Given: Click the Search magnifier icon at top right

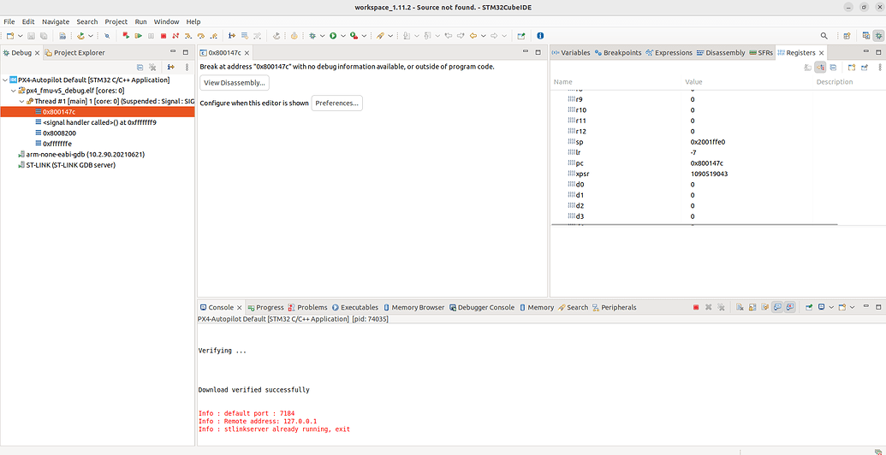Looking at the screenshot, I should tap(824, 36).
